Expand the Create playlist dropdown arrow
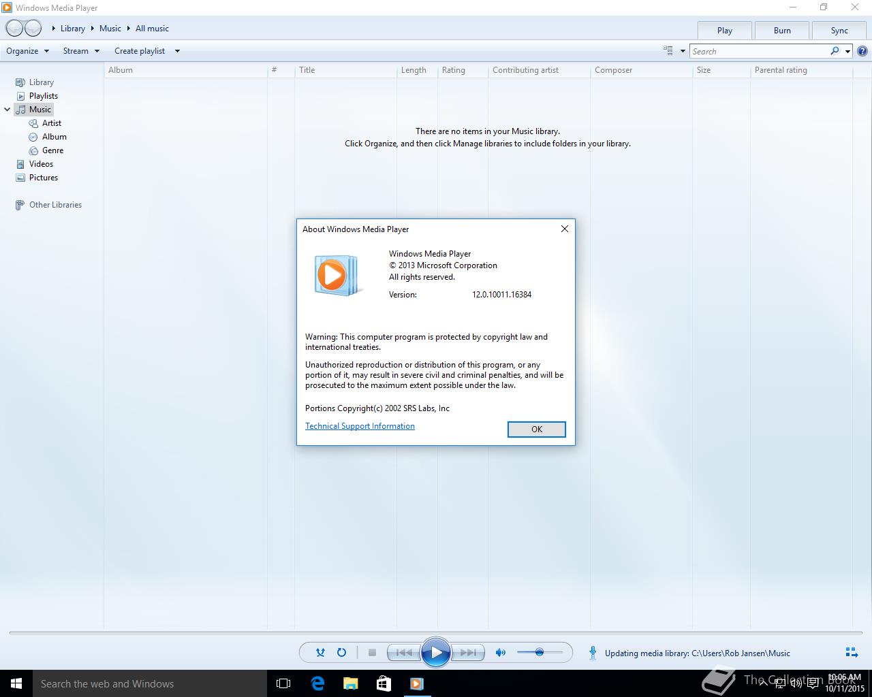The image size is (872, 697). tap(177, 51)
